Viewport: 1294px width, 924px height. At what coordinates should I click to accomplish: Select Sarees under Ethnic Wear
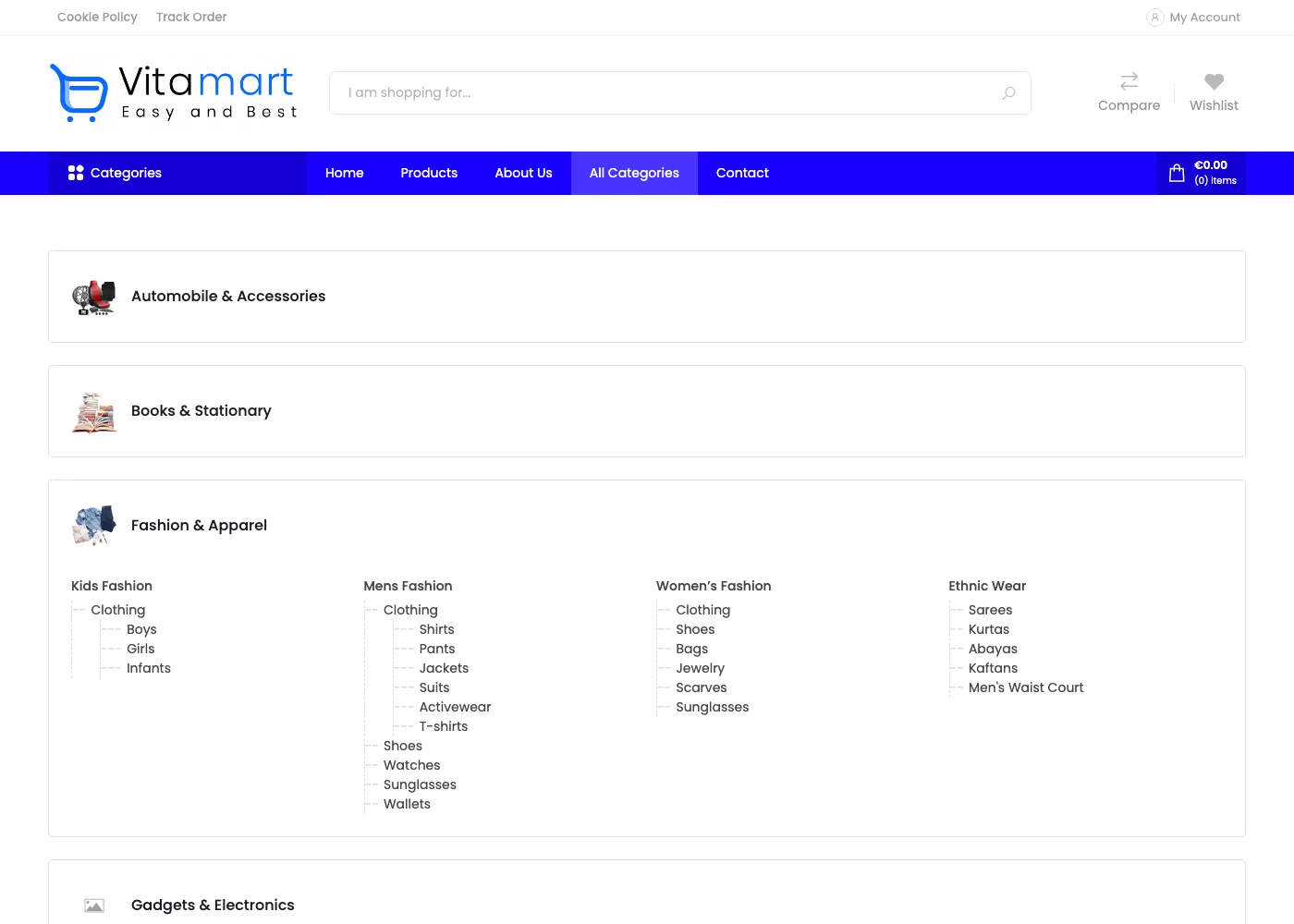pyautogui.click(x=990, y=610)
